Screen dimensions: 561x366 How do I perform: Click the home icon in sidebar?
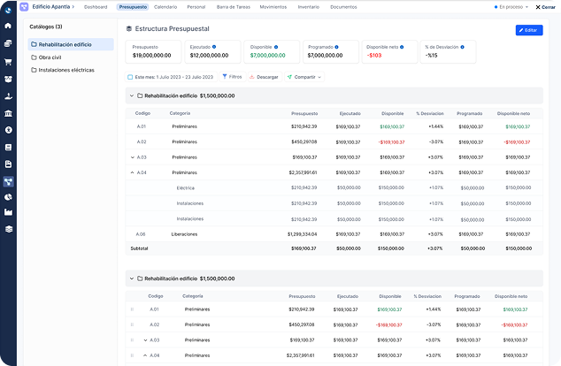[x=8, y=26]
